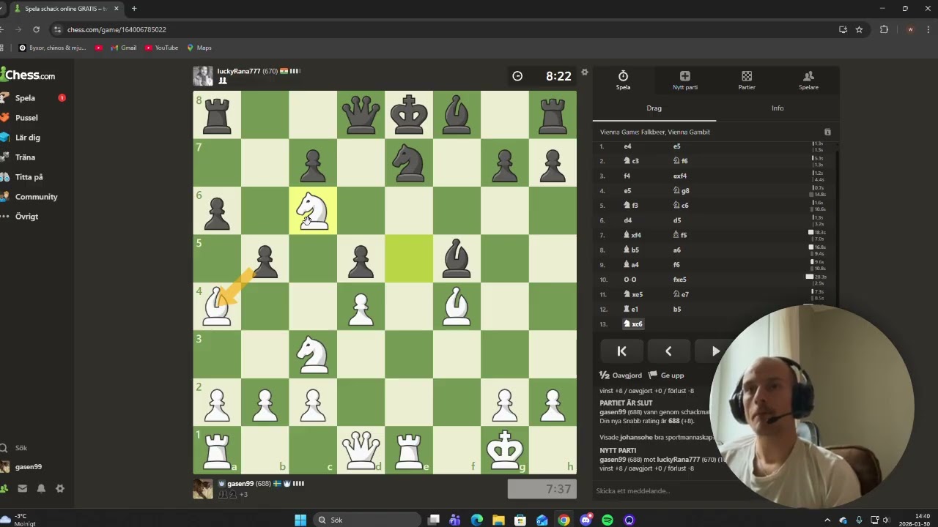Click white bishop on a4
The width and height of the screenshot is (938, 527).
click(217, 306)
